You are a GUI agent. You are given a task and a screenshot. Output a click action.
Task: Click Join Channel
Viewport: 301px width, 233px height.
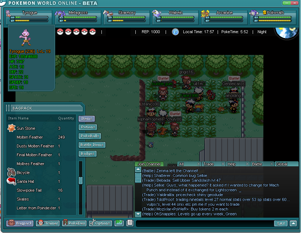[149, 164]
